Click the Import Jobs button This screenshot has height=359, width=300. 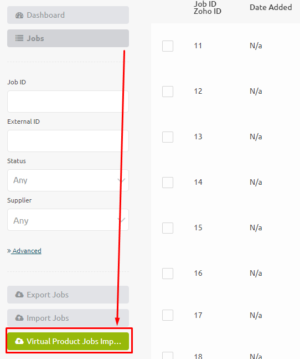[68, 318]
